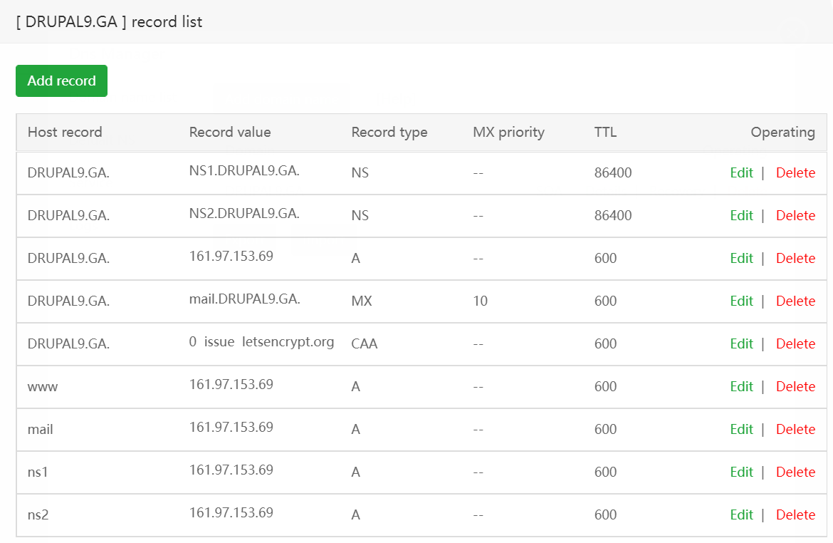Edit the NS2.DRUPAL9.GA nameserver record
Image resolution: width=833 pixels, height=543 pixels.
[741, 215]
